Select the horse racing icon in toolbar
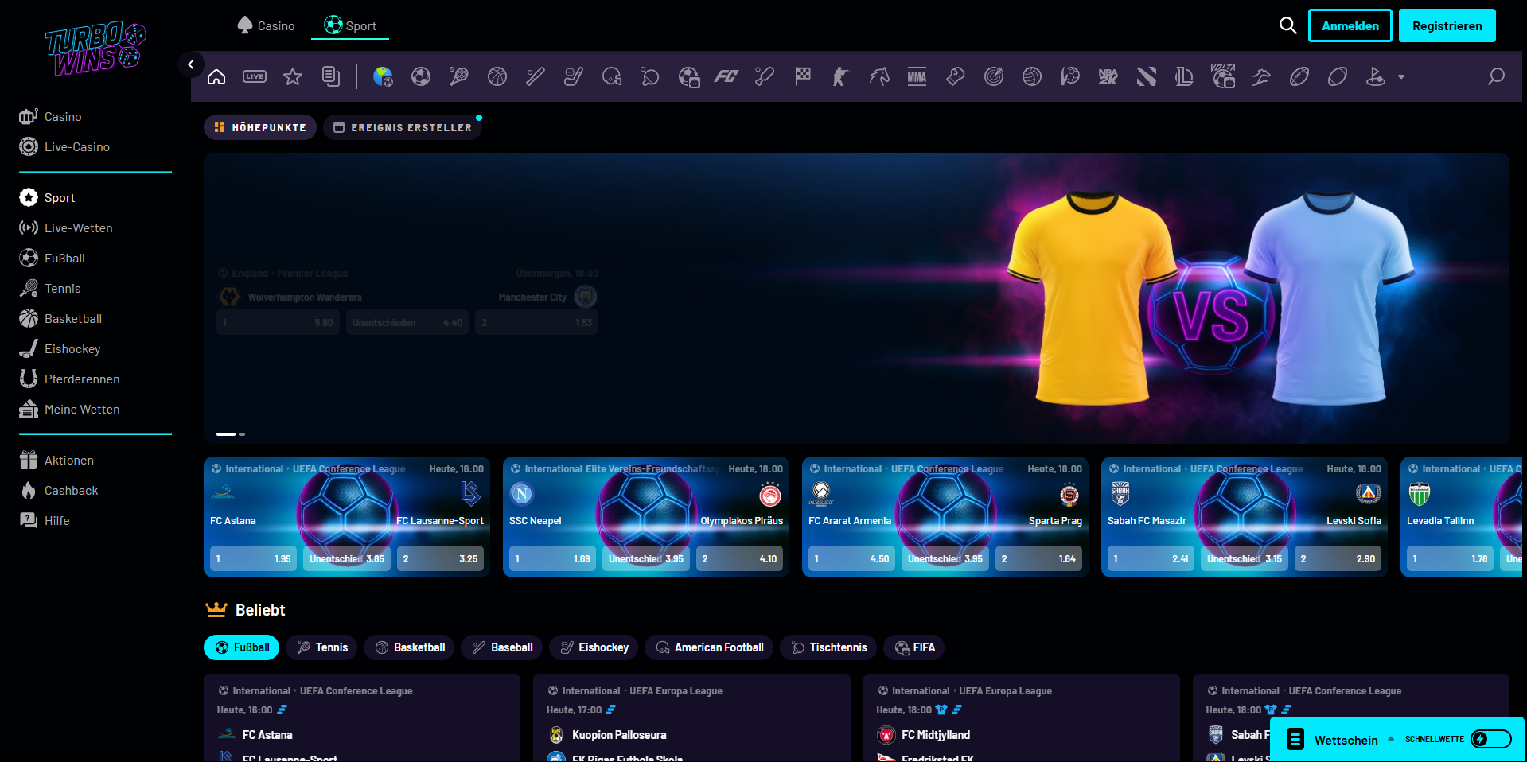The width and height of the screenshot is (1527, 762). [x=878, y=76]
